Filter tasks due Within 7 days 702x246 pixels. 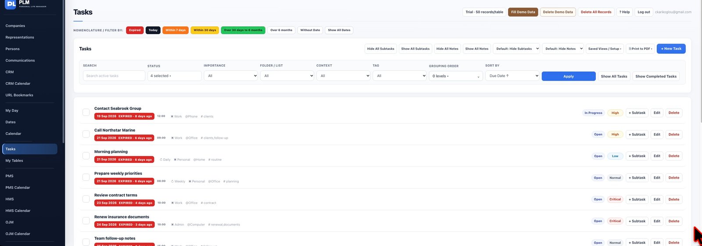coord(175,30)
